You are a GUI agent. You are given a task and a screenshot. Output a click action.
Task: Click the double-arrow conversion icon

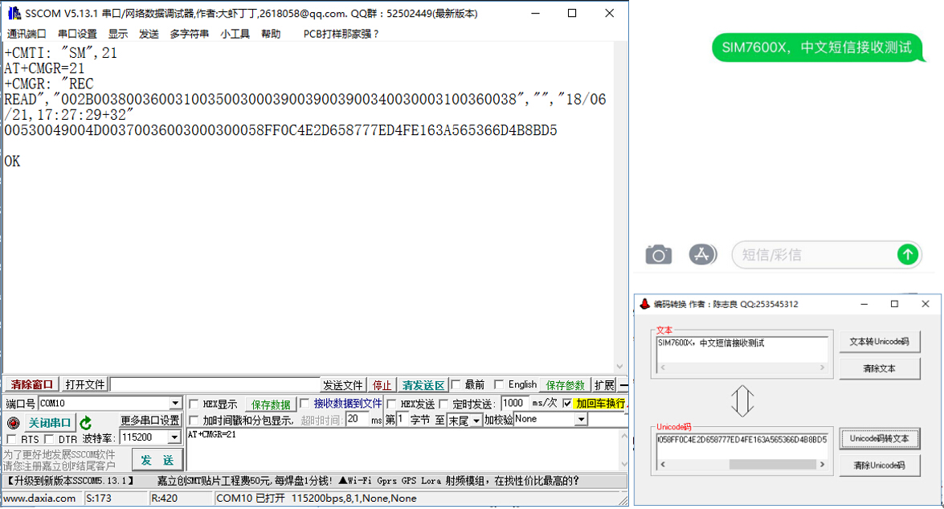pyautogui.click(x=742, y=401)
